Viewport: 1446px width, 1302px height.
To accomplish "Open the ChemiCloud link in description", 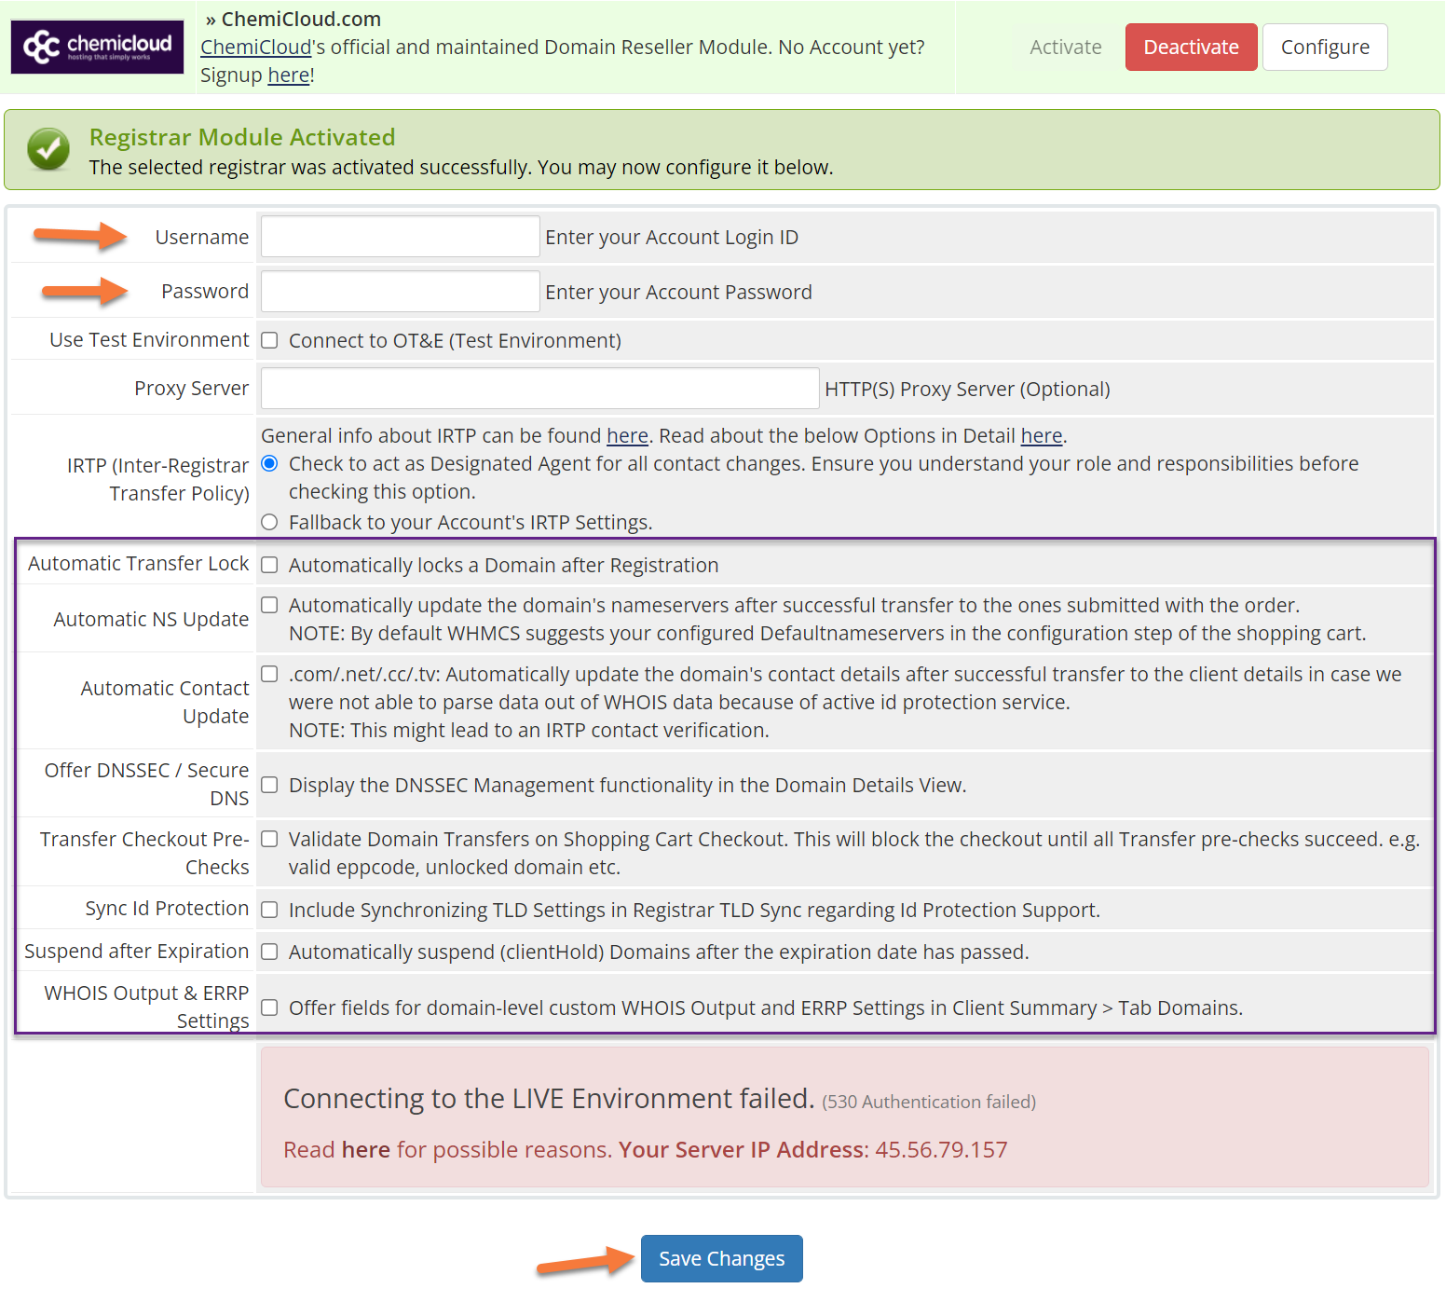I will coord(255,47).
